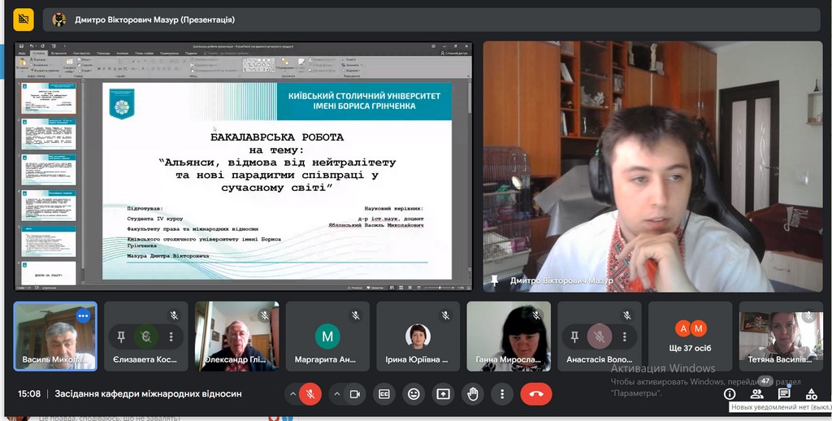
Task: Raise your hand
Action: pyautogui.click(x=473, y=394)
